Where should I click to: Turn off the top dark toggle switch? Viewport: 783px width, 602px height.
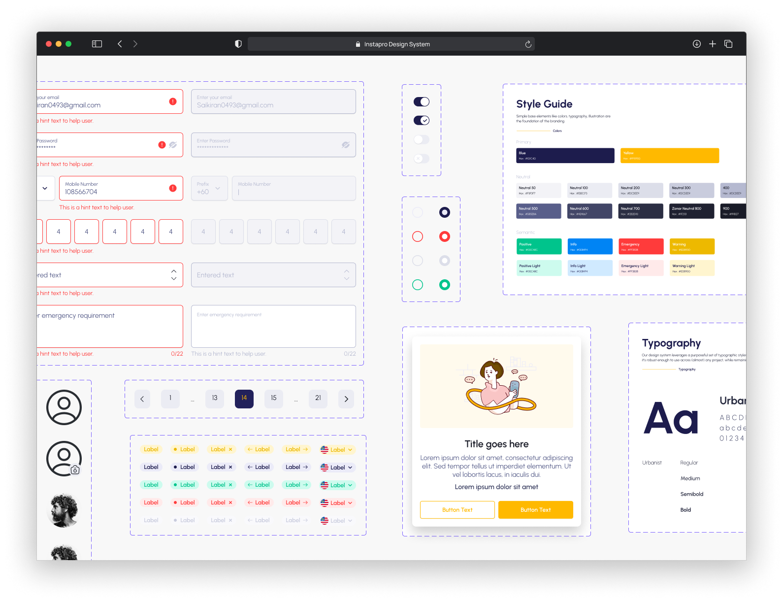click(422, 102)
